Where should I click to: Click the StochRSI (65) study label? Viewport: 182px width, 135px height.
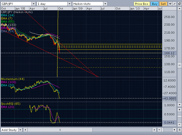(x=11, y=104)
